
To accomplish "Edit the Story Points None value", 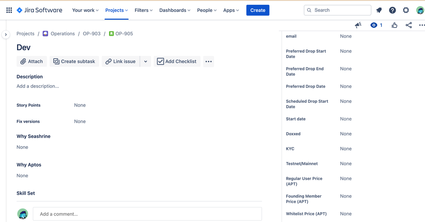I will pyautogui.click(x=80, y=105).
